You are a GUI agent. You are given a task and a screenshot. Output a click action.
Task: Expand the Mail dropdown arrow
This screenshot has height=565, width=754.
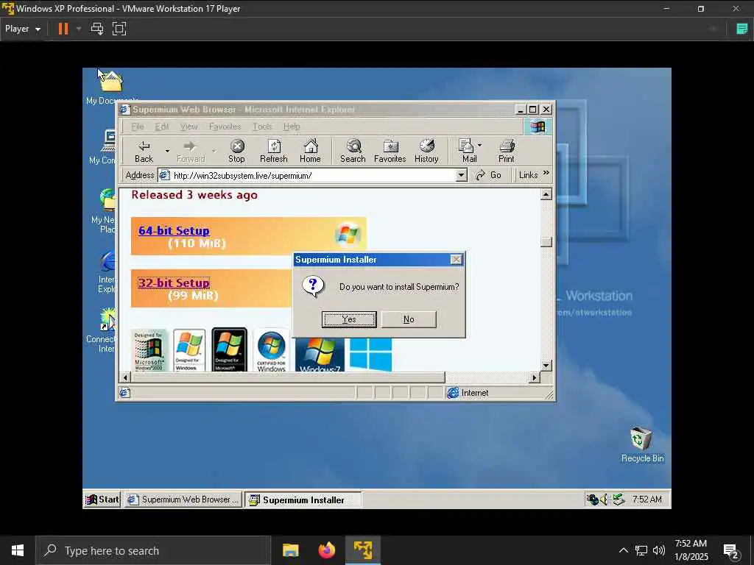pyautogui.click(x=480, y=145)
